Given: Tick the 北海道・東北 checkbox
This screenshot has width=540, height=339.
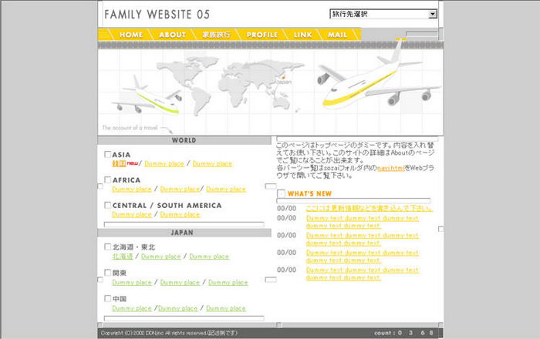Looking at the screenshot, I should pos(107,247).
